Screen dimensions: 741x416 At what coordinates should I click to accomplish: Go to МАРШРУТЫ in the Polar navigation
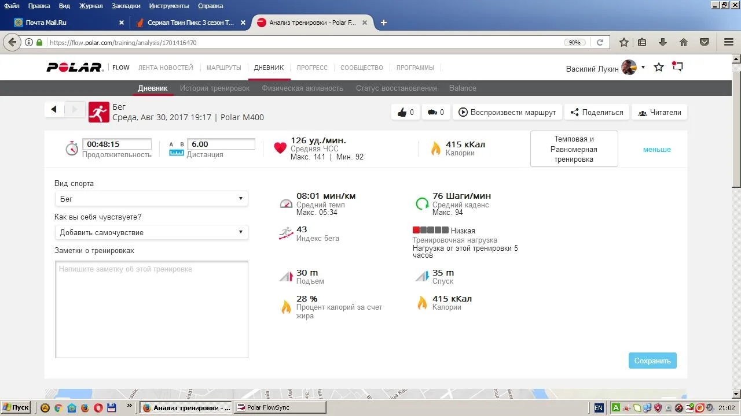223,68
